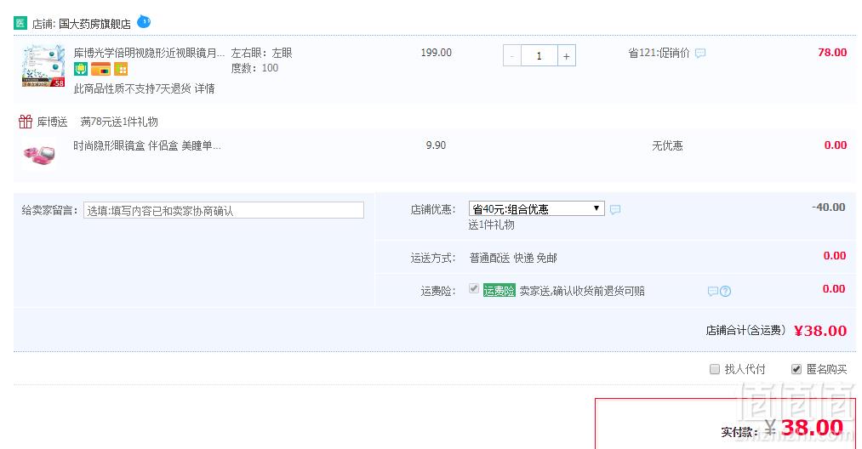
Task: Click the 普通配送 快递 免邮 shipping text
Action: click(x=513, y=259)
